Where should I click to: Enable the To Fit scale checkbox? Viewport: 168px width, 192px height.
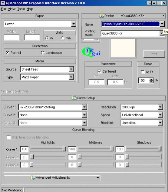pos(143,72)
